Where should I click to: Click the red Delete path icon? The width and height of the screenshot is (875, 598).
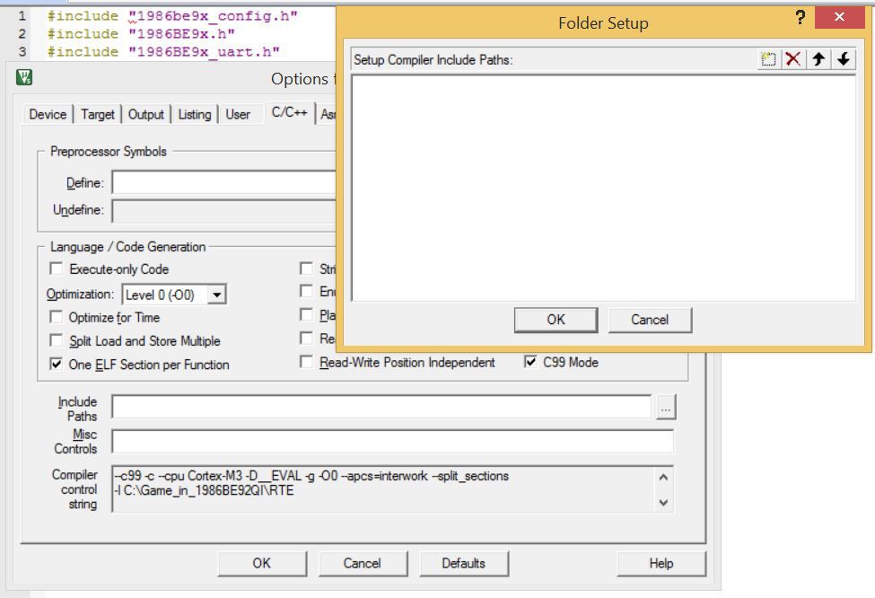tap(793, 59)
